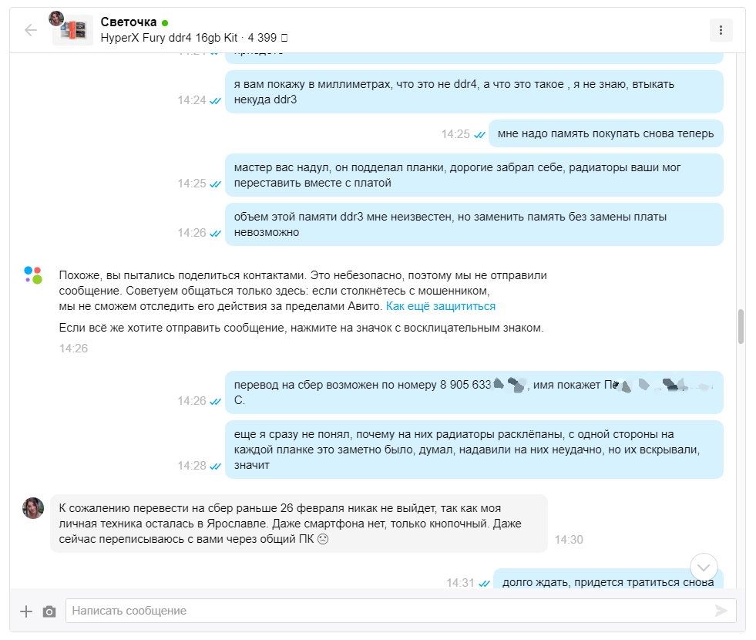Click Светочка's avatar beside her incoming message
756x640 pixels.
[x=33, y=508]
